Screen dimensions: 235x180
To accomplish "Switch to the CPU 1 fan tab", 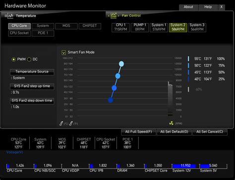I will pyautogui.click(x=120, y=27).
